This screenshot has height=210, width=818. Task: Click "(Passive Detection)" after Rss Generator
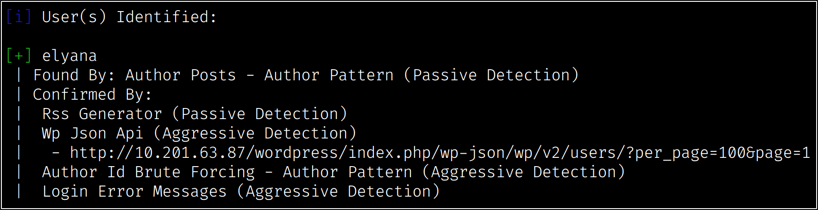(259, 114)
